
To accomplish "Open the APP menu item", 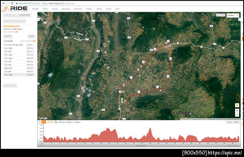I will click(118, 9).
